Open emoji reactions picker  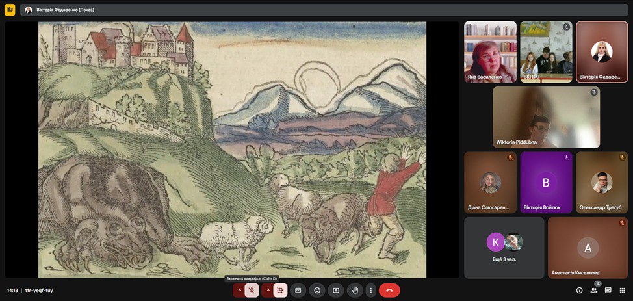tap(317, 291)
